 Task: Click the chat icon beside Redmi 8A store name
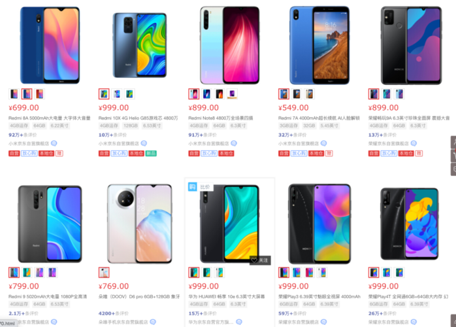point(54,143)
